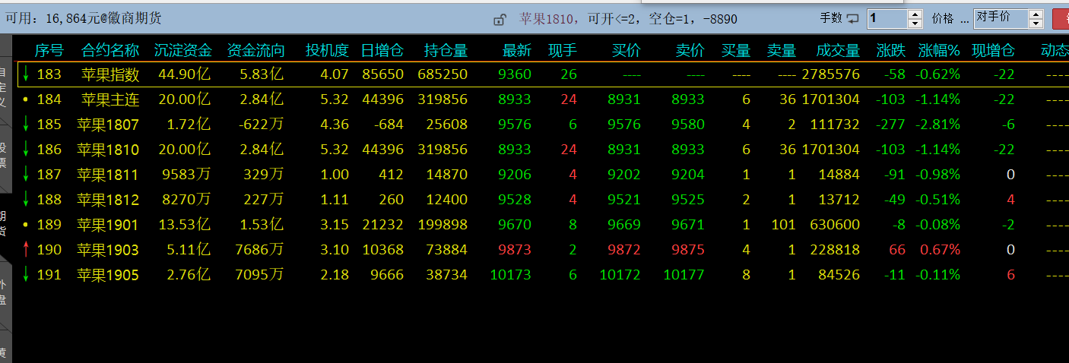Screen dimensions: 1069x363
Task: Click the green down arrow in row 186
Action: 26,149
